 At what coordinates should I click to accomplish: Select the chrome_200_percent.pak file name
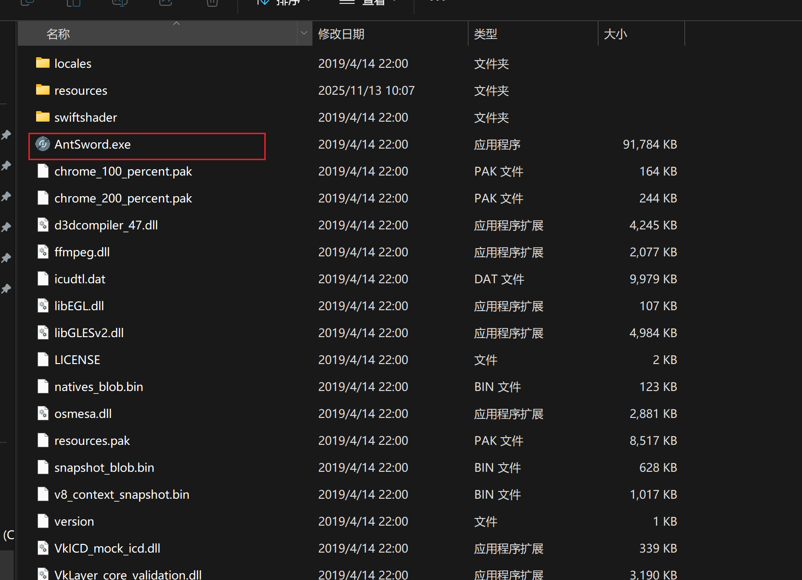(x=123, y=199)
